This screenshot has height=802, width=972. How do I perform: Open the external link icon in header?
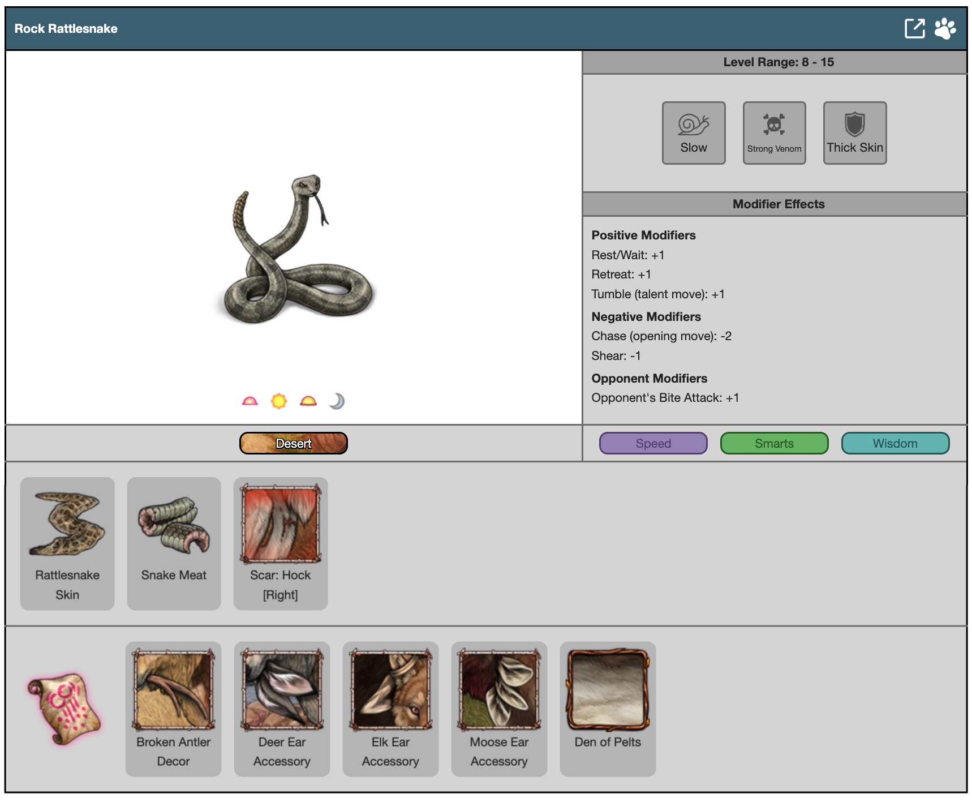(x=914, y=28)
